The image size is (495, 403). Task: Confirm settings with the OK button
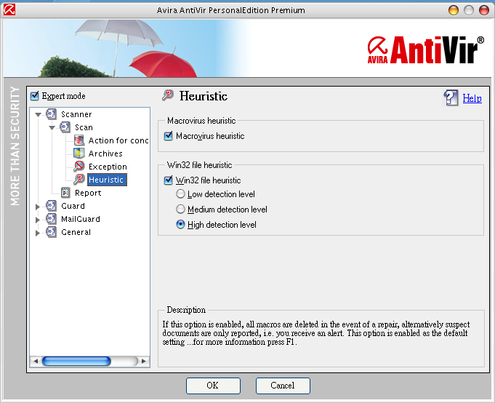(x=213, y=386)
